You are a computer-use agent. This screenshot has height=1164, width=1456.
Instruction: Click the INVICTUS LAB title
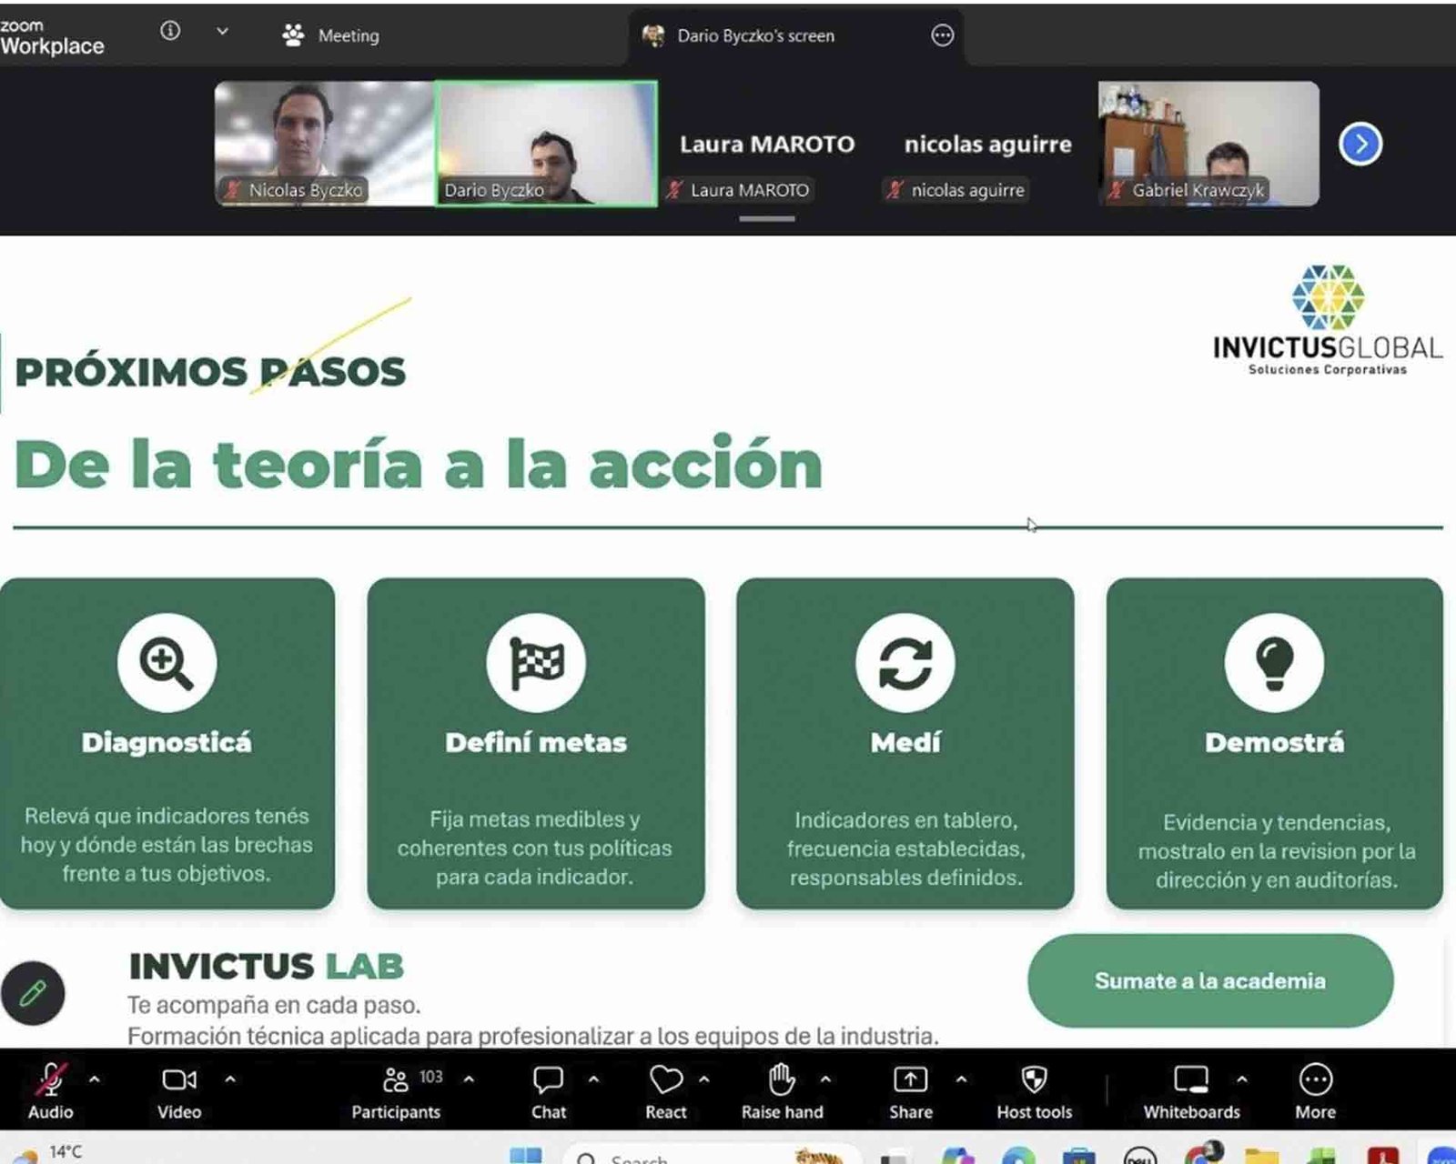[266, 966]
